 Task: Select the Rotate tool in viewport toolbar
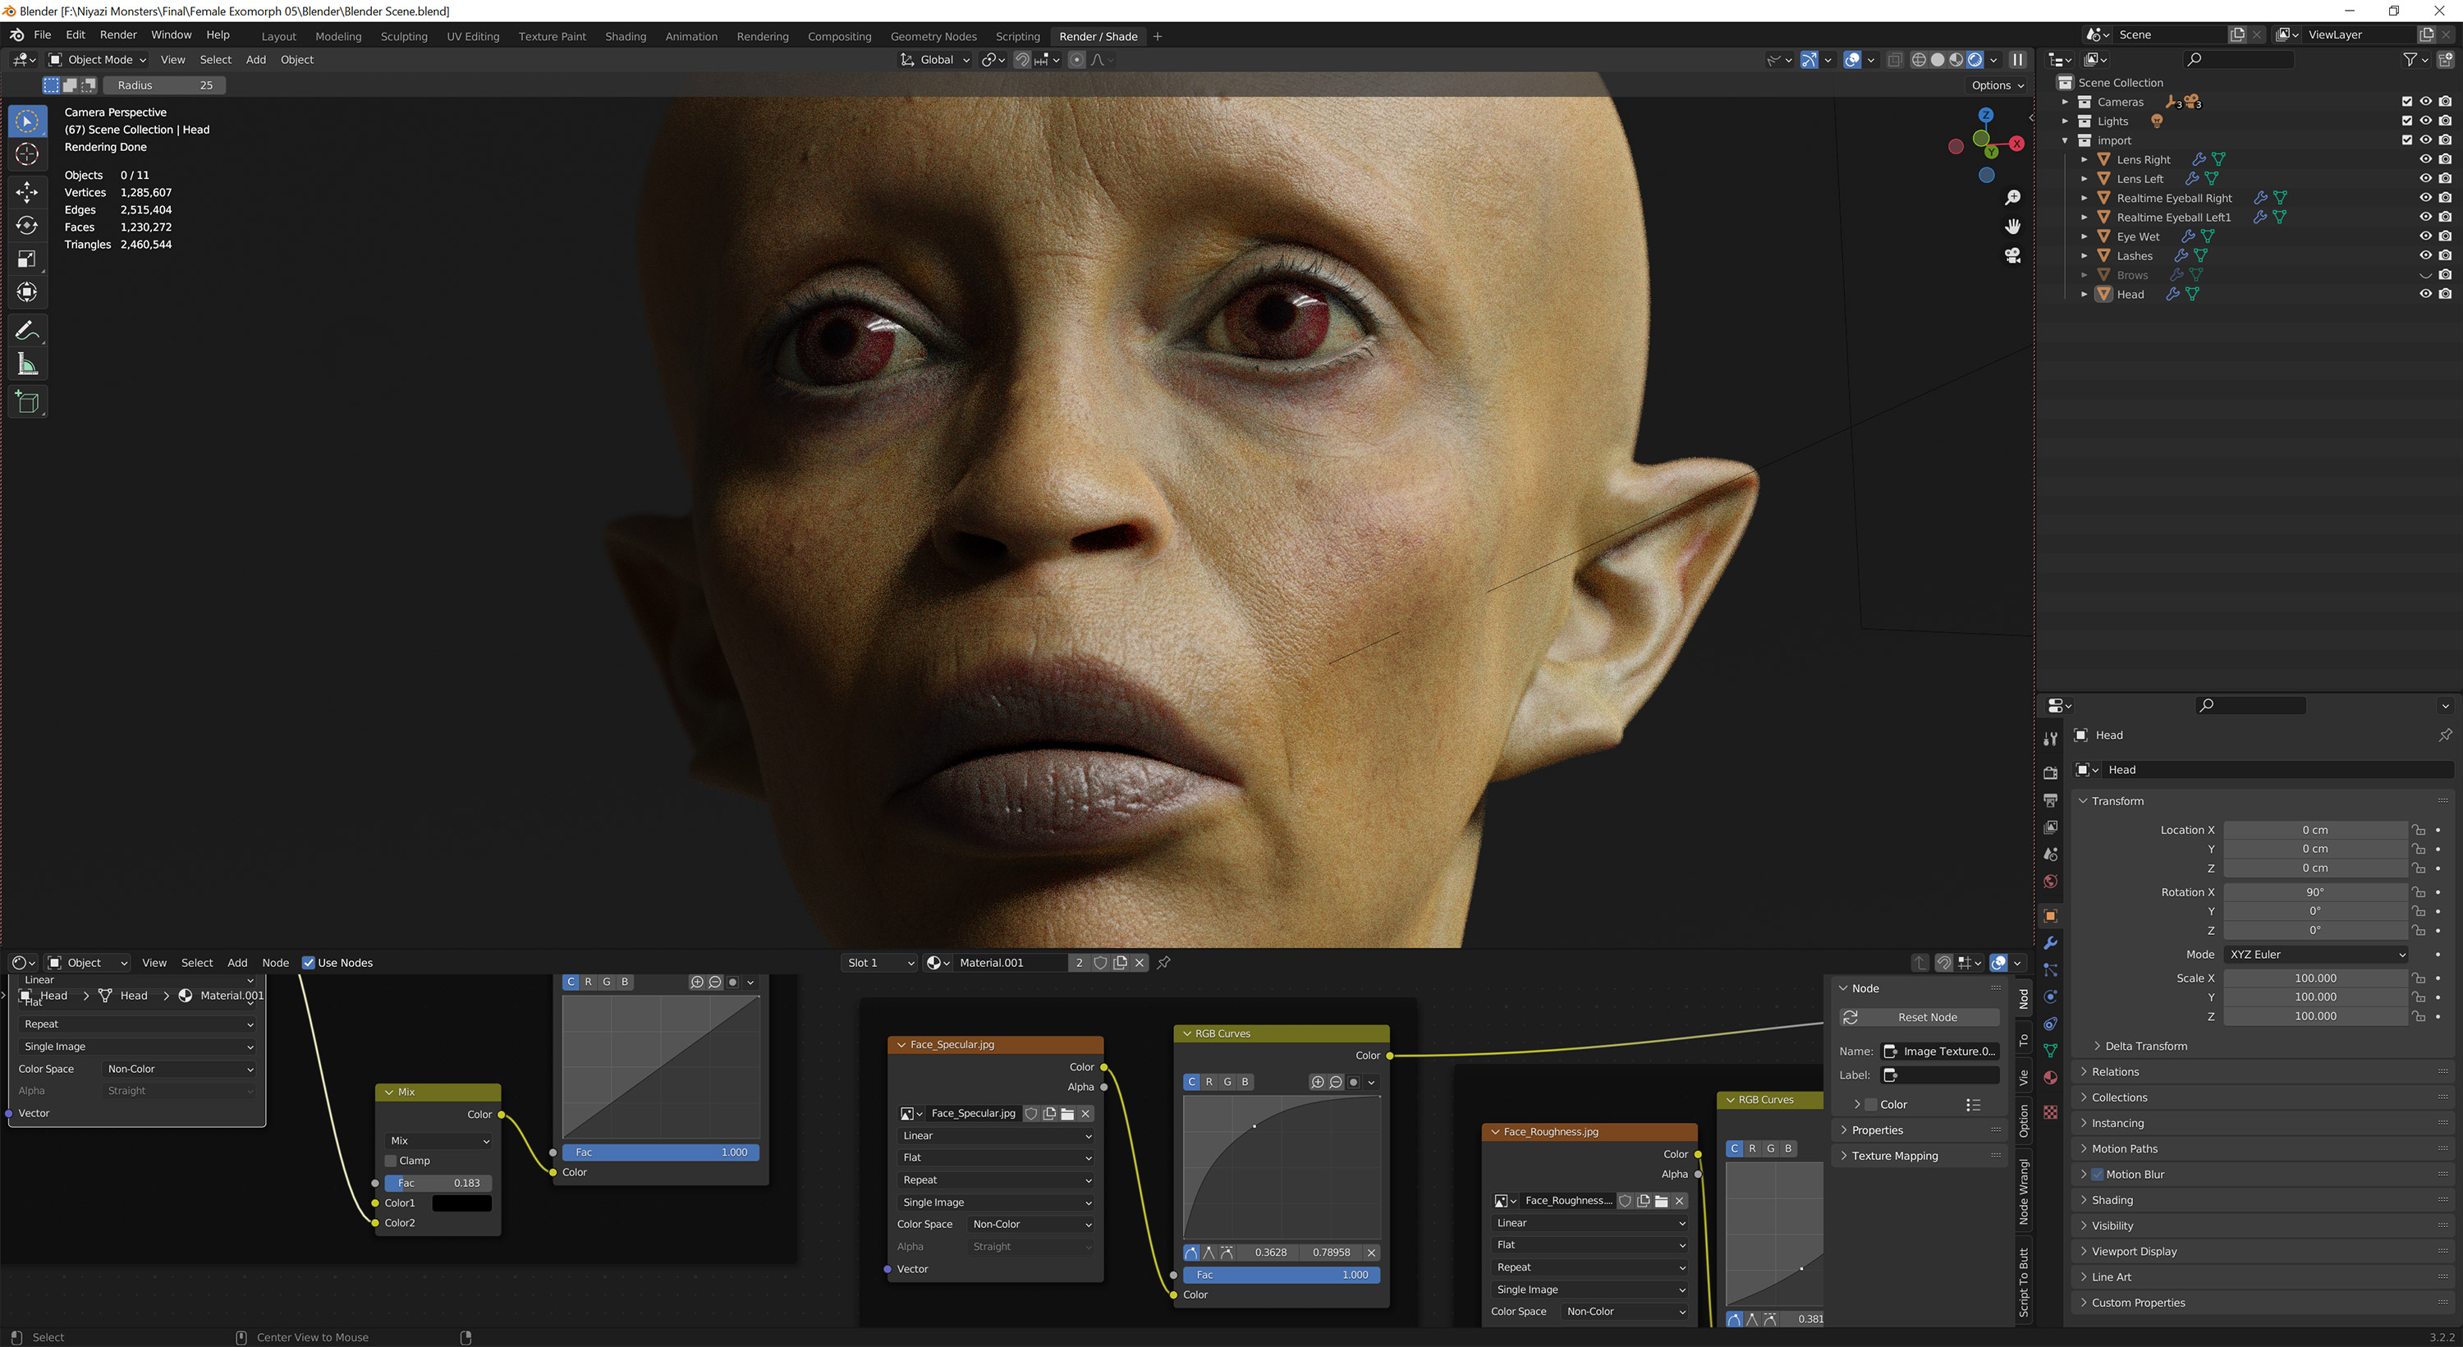[27, 226]
